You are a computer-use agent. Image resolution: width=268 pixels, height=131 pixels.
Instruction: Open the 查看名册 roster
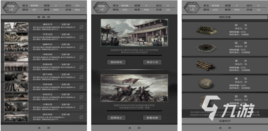pos(152,118)
